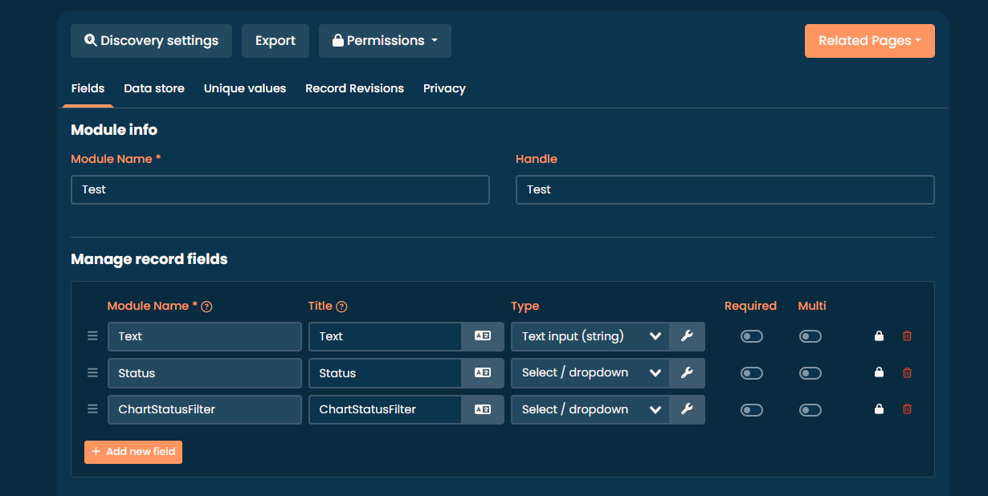Viewport: 988px width, 496px height.
Task: Open translation for the Text title field
Action: click(x=483, y=336)
